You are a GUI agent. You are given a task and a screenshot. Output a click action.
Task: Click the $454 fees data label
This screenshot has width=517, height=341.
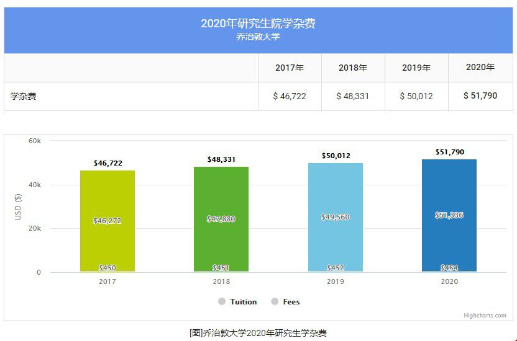pyautogui.click(x=449, y=268)
